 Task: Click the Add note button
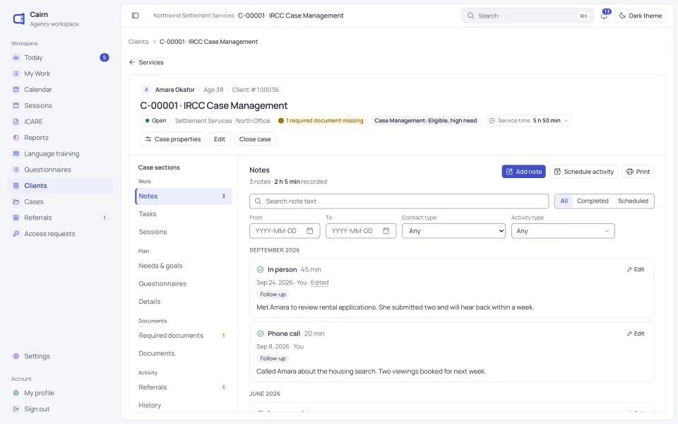[523, 171]
